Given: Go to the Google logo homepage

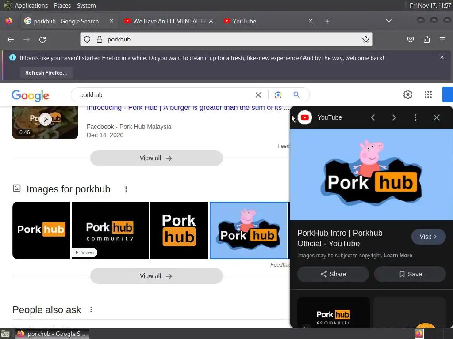Looking at the screenshot, I should (31, 95).
